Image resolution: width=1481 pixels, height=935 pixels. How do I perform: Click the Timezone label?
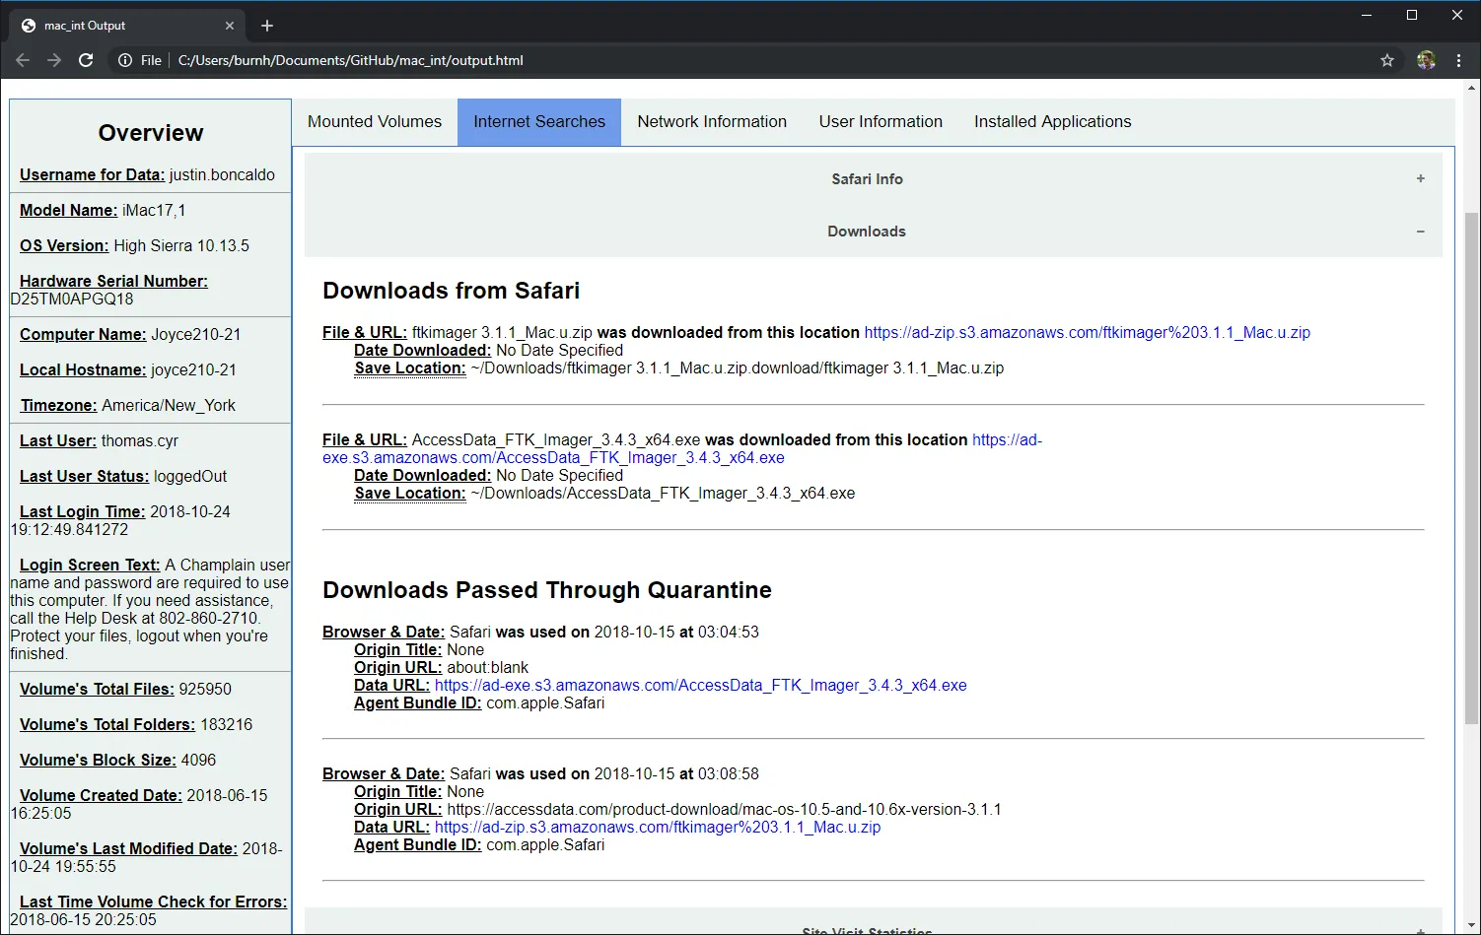58,406
